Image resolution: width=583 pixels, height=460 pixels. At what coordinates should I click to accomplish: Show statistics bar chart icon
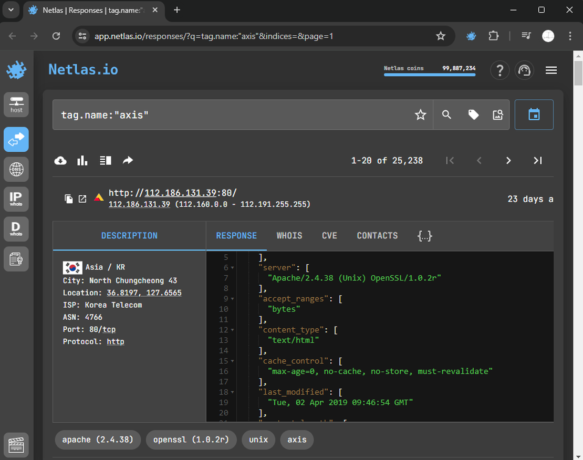82,161
